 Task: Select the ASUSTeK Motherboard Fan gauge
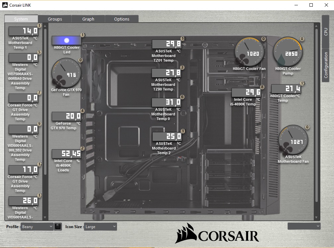pyautogui.click(x=293, y=140)
